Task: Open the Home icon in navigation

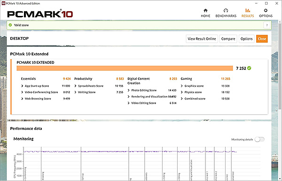Action: coord(205,10)
